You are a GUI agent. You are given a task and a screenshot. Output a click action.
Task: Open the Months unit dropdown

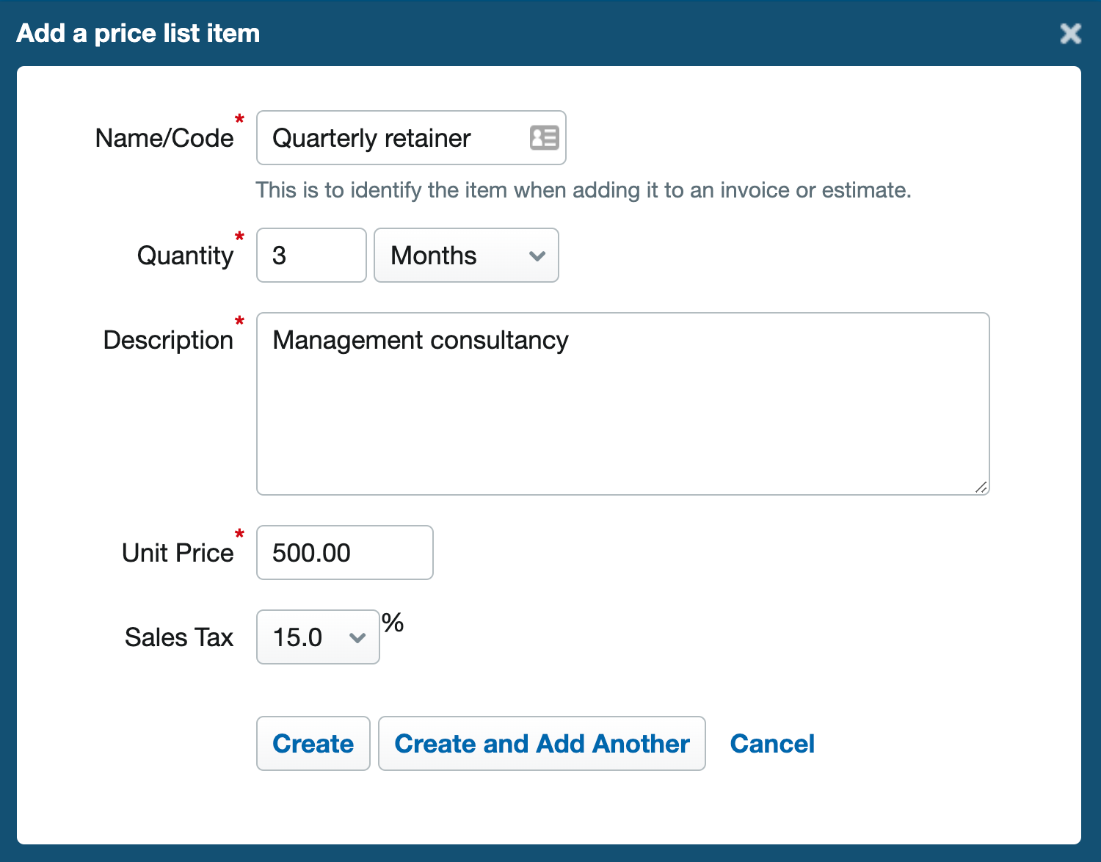[x=466, y=256]
